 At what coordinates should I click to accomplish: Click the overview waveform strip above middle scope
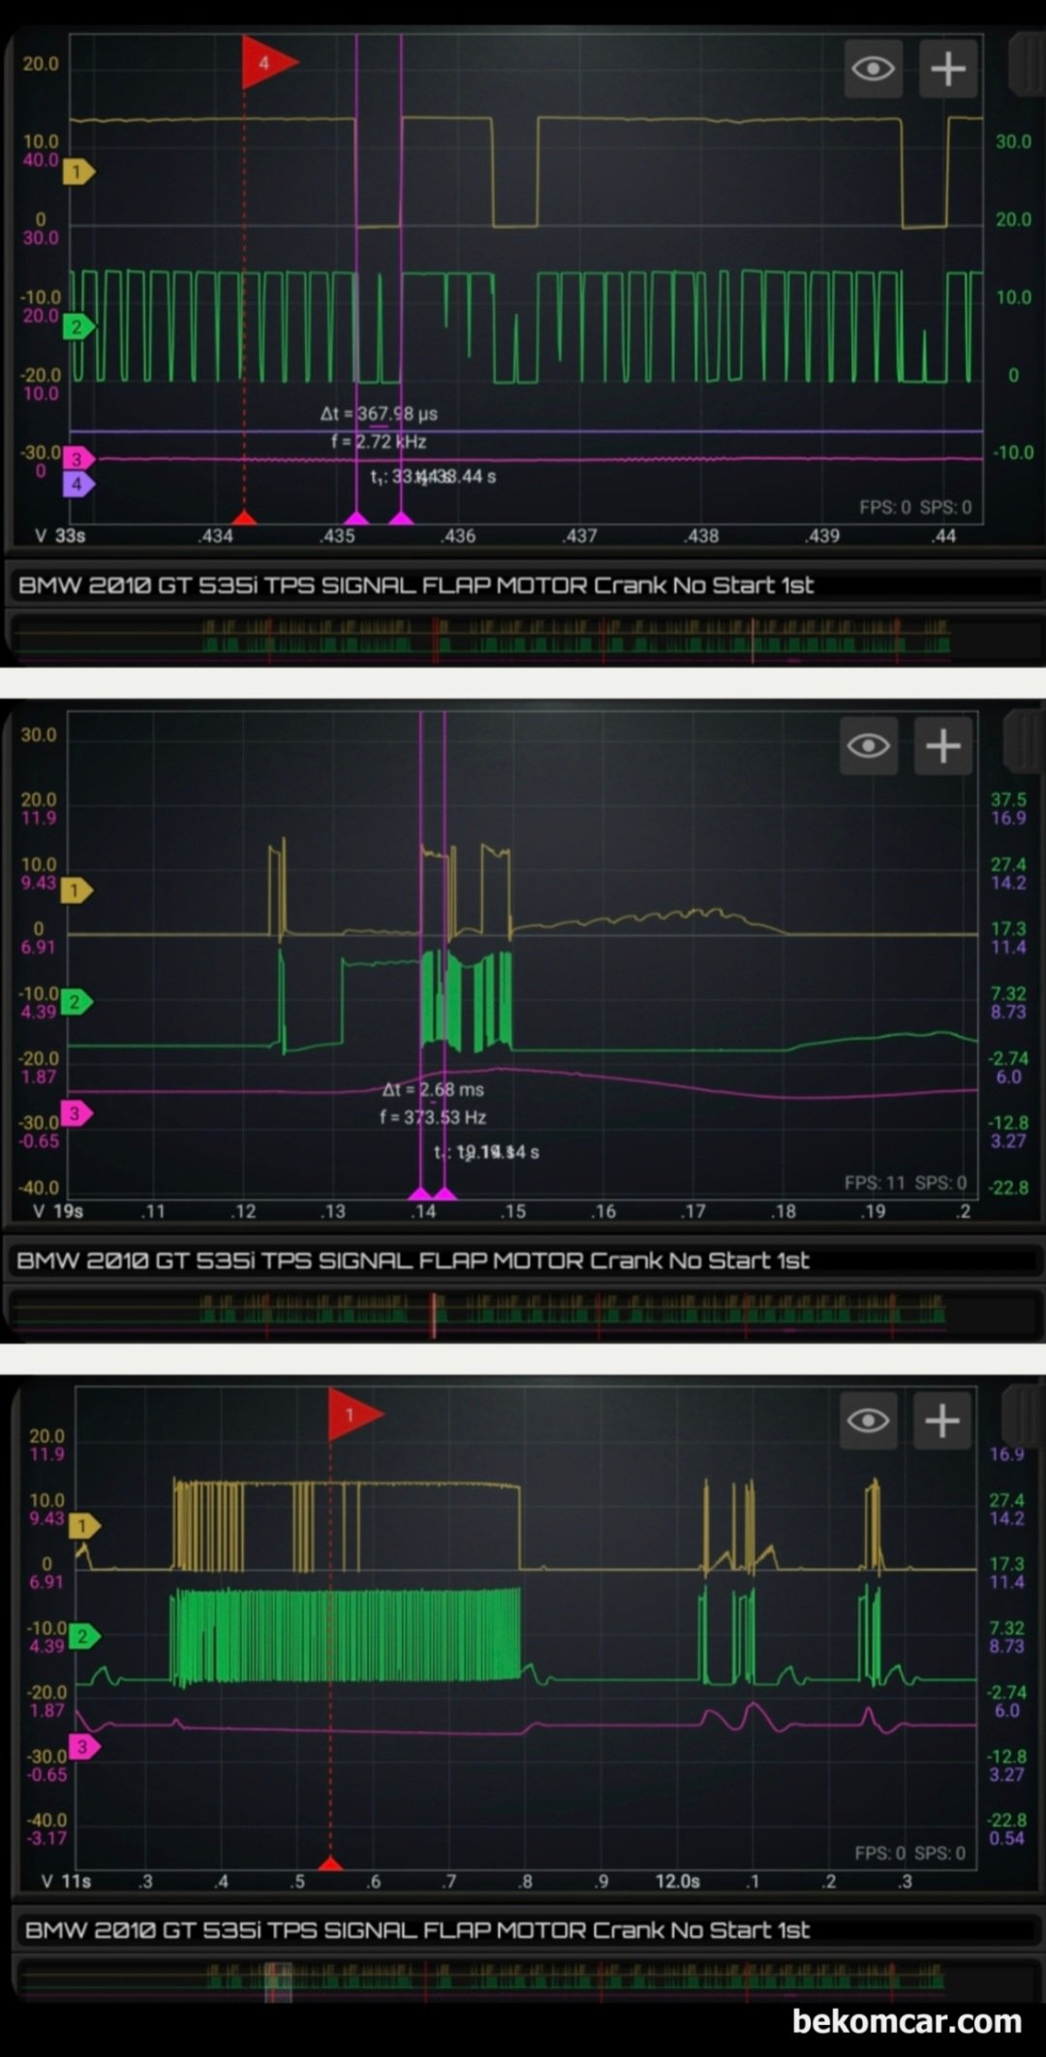[x=523, y=638]
